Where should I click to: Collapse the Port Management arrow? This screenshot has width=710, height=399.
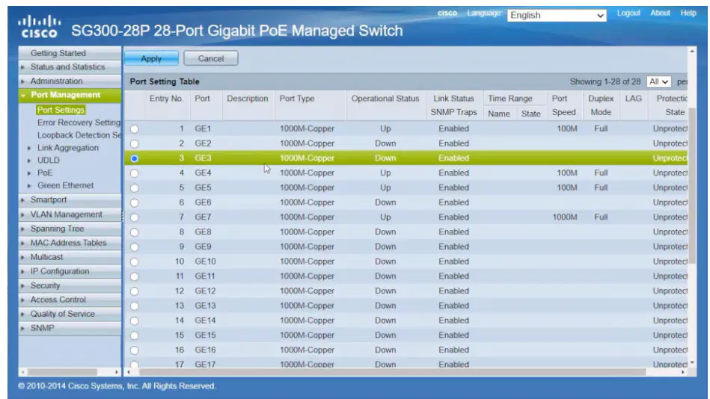[23, 96]
